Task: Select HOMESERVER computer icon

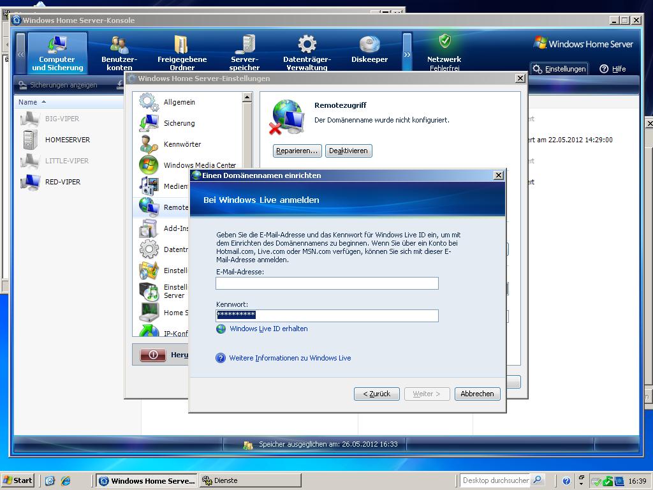Action: click(x=30, y=140)
